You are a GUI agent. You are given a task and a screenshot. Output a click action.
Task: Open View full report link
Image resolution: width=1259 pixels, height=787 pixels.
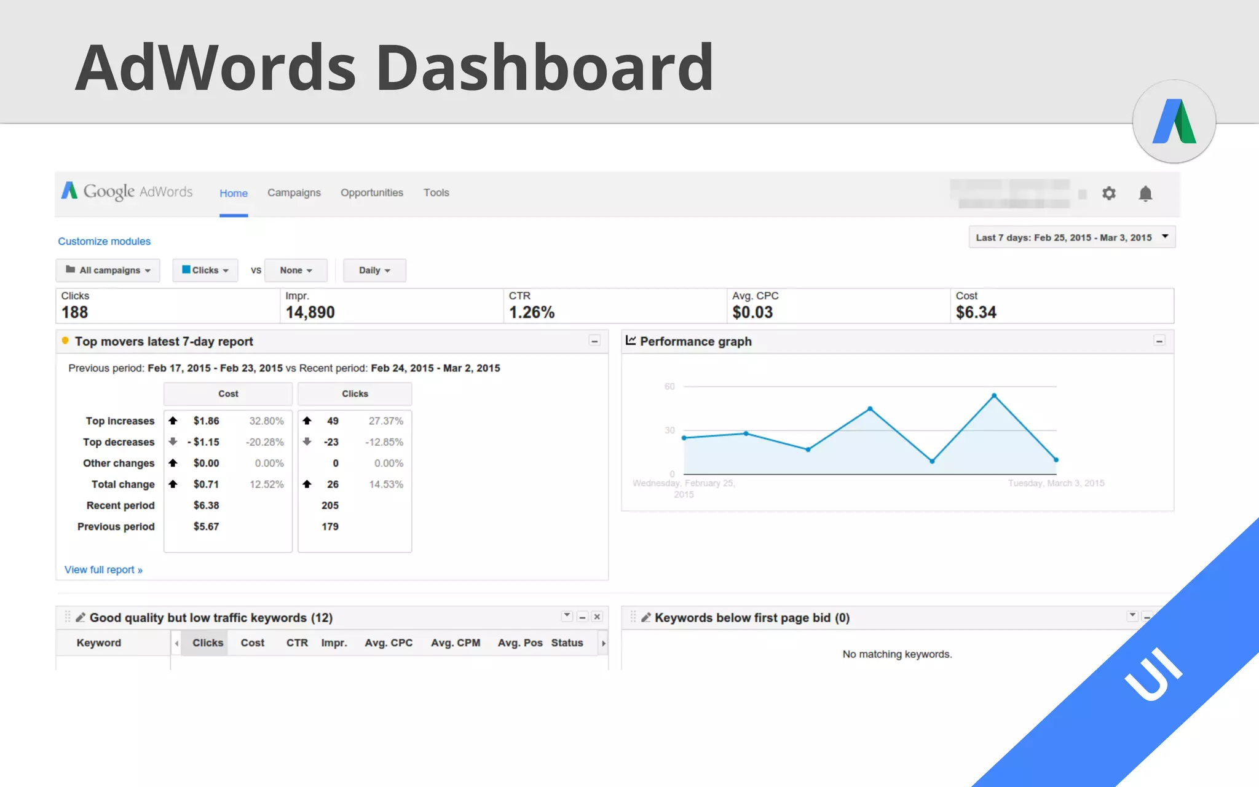point(103,570)
